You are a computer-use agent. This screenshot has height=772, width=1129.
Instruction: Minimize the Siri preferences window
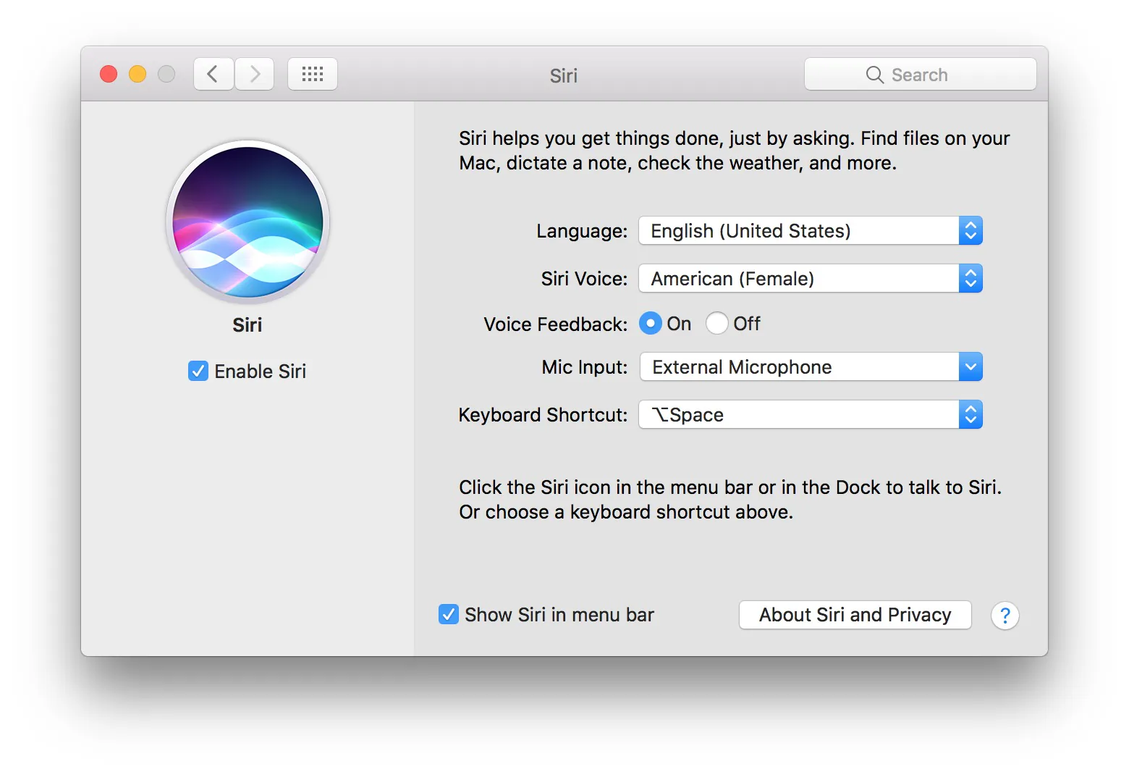[x=138, y=74]
